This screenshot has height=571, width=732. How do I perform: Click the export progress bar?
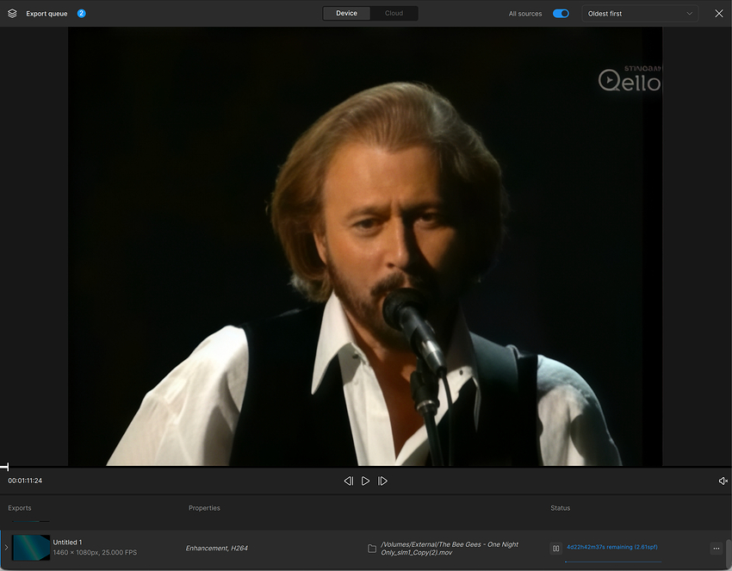[x=613, y=562]
